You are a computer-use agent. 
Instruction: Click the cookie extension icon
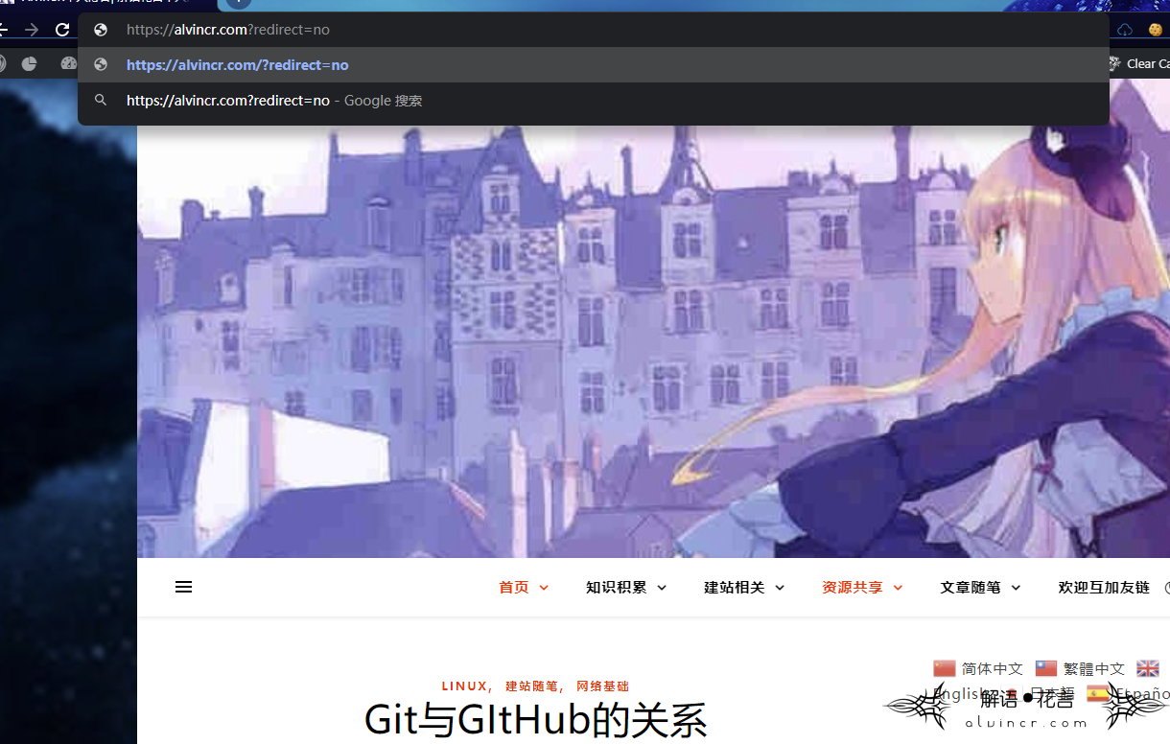click(x=1156, y=30)
